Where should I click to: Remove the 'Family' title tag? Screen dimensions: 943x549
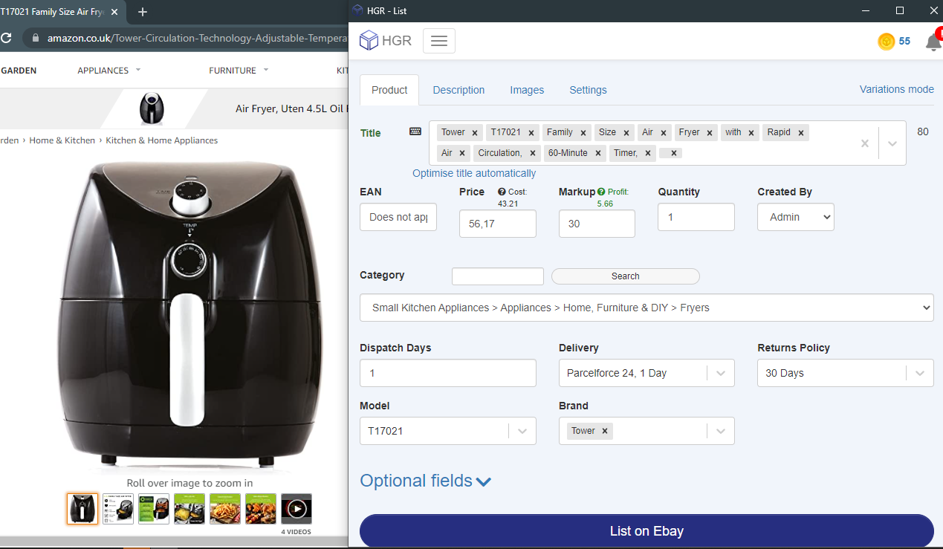click(x=583, y=133)
